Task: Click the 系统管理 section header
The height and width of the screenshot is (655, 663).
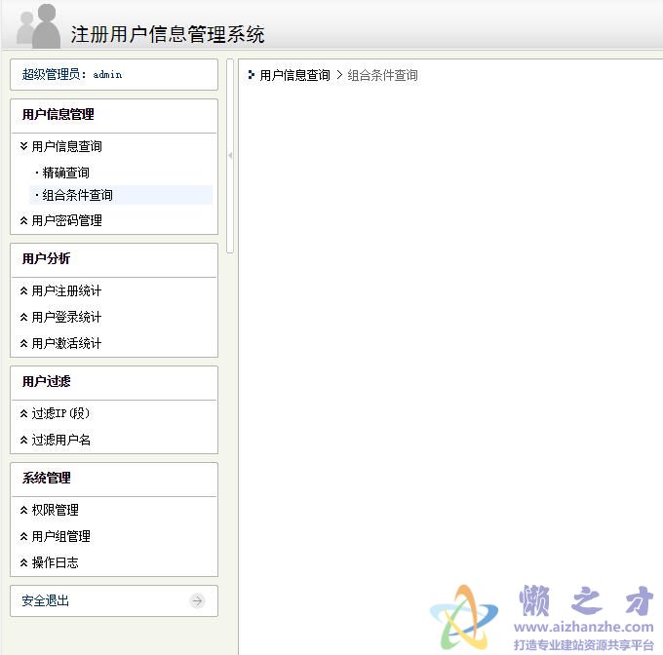Action: [47, 478]
